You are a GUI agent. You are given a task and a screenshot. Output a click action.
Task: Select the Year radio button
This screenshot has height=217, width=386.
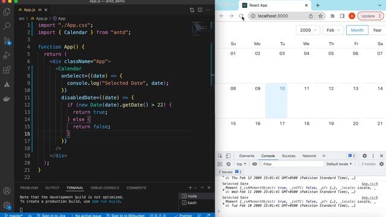pyautogui.click(x=377, y=30)
